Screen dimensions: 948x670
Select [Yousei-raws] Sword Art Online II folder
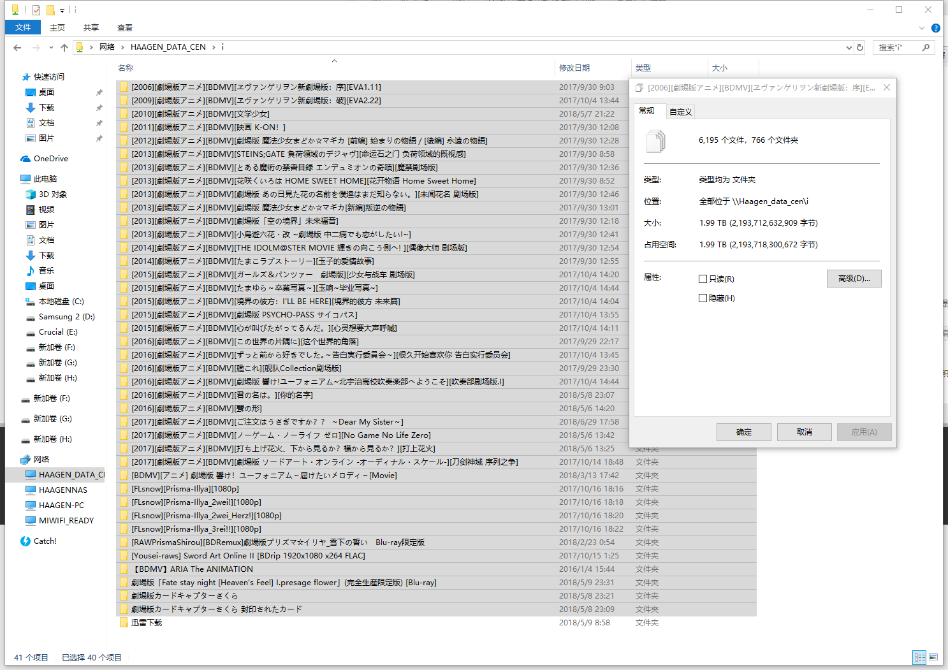point(248,556)
